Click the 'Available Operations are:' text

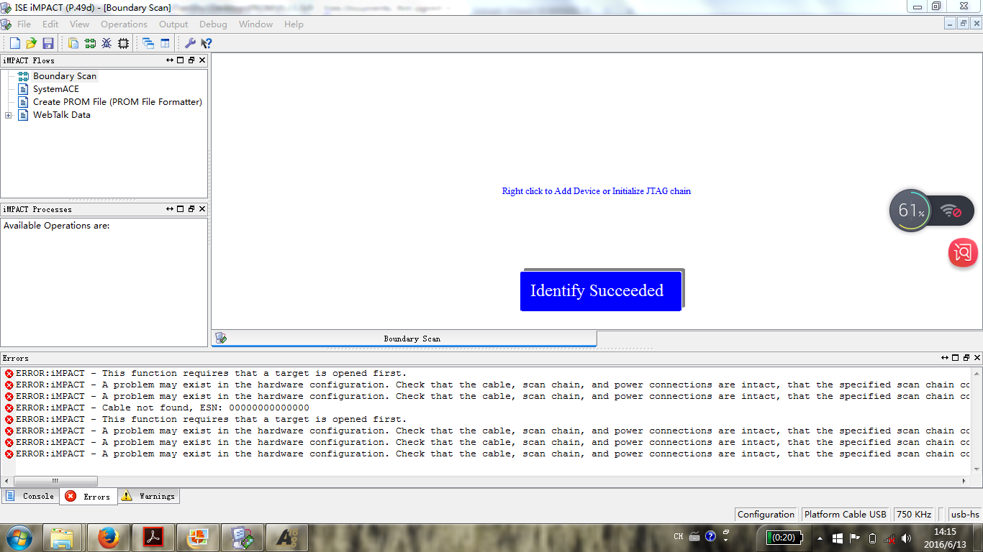[57, 226]
